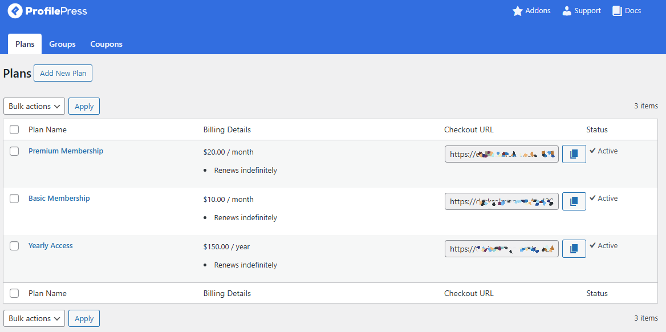This screenshot has height=332, width=666.
Task: Open Addons via the star icon
Action: coord(518,11)
